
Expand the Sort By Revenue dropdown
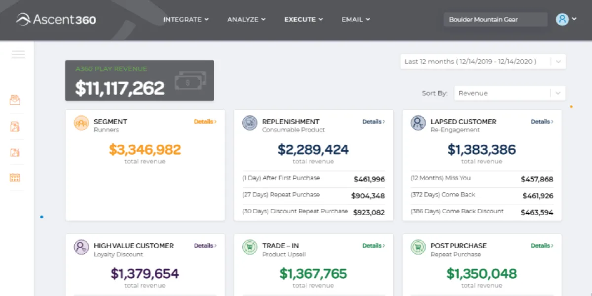[x=509, y=93]
